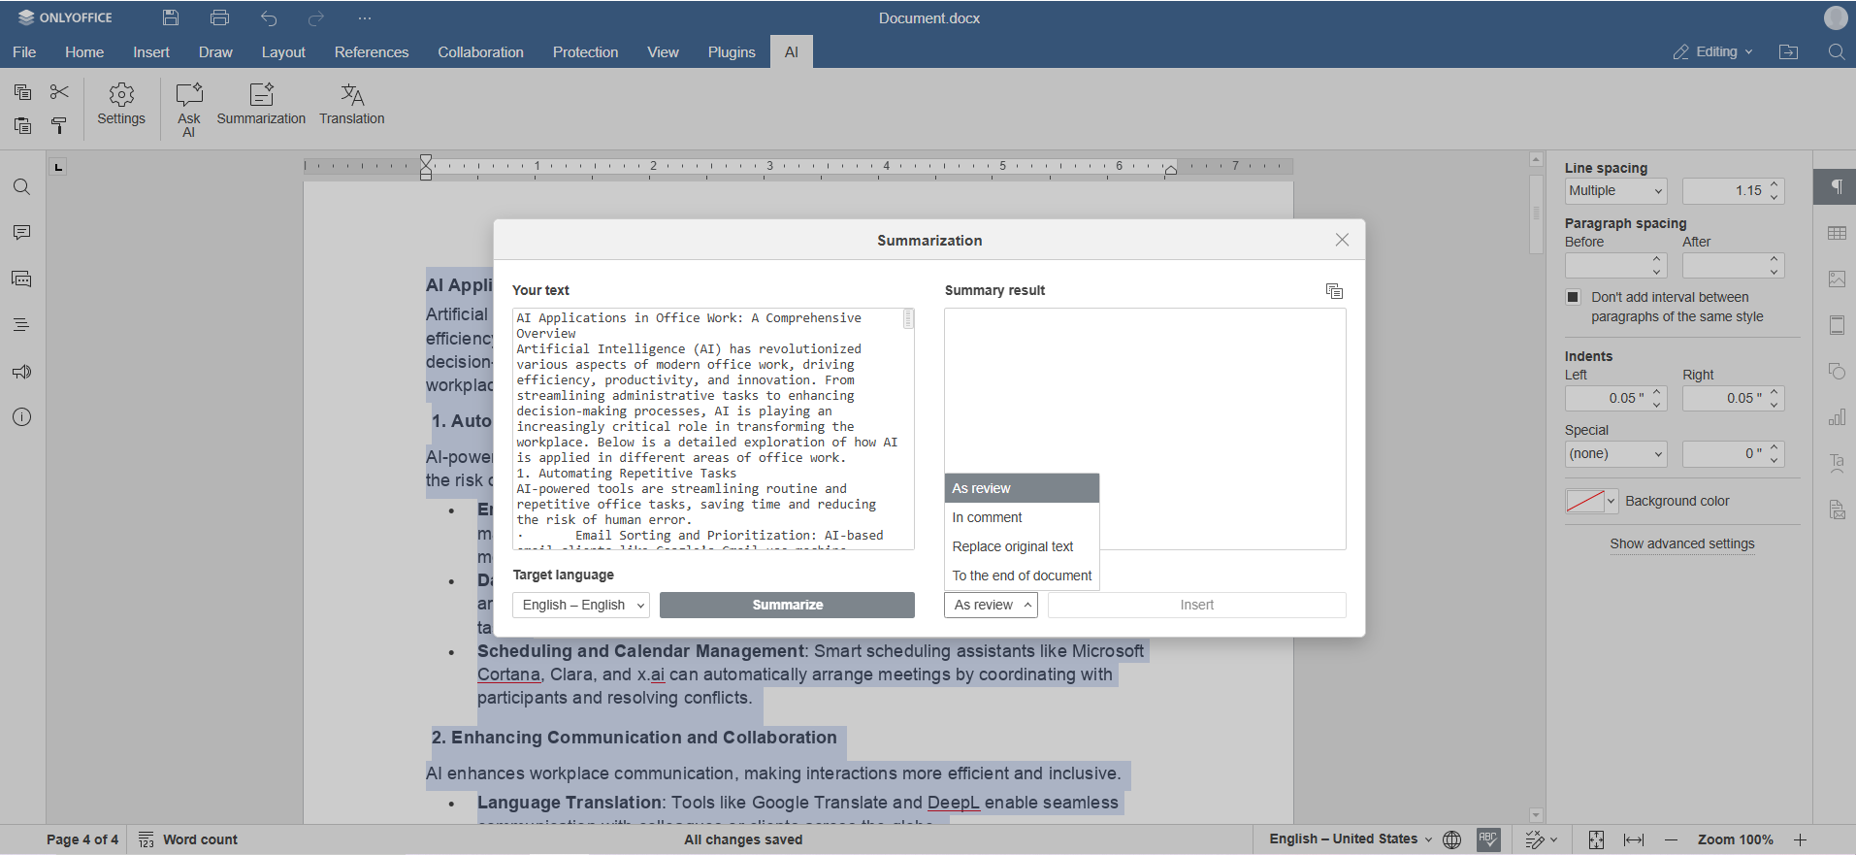Choose To the end of document option

pos(1022,575)
